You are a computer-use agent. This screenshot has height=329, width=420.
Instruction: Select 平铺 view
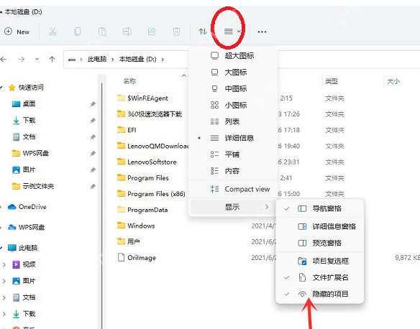232,154
